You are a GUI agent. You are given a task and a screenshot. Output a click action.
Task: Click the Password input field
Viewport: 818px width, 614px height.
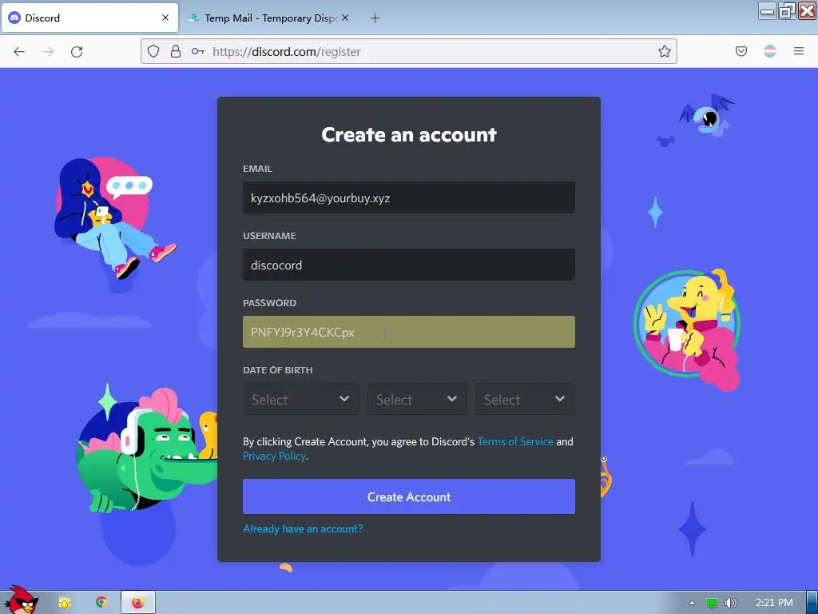coord(409,332)
